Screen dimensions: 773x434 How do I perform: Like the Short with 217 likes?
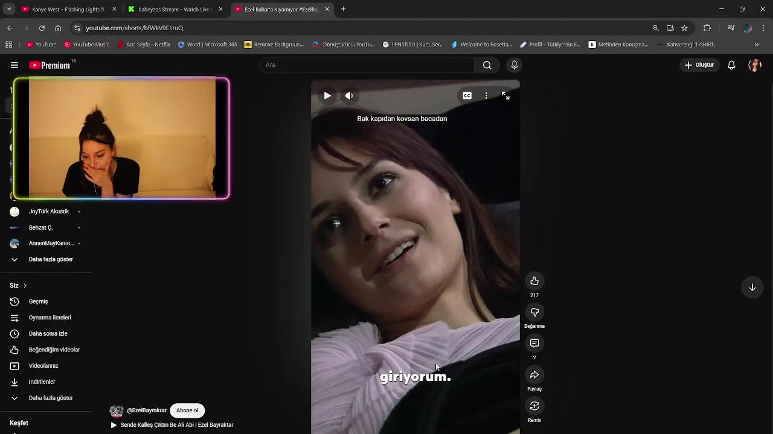coord(534,281)
